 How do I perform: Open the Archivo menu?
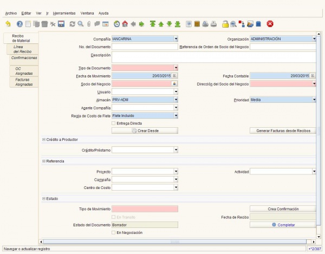click(11, 13)
